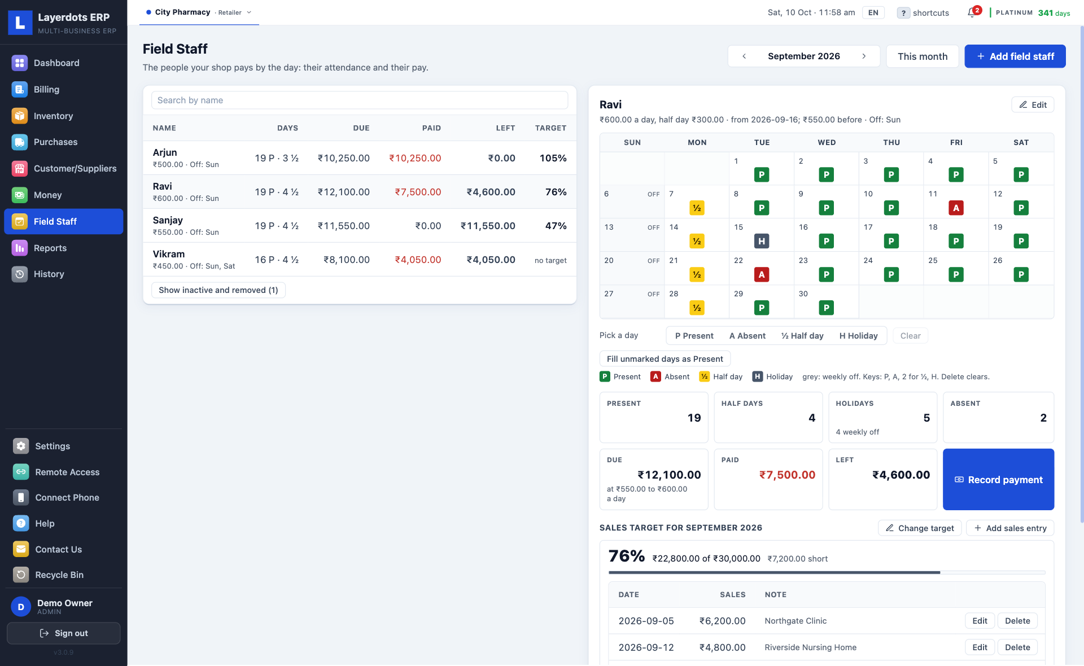Open the Help question icon
This screenshot has width=1084, height=666.
click(21, 523)
